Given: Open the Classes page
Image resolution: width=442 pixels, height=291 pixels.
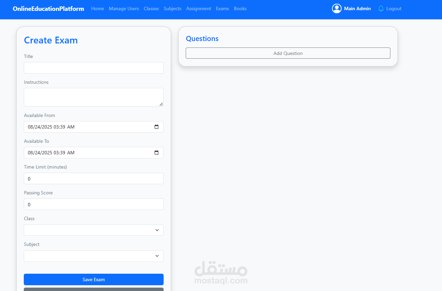Looking at the screenshot, I should coord(151,8).
